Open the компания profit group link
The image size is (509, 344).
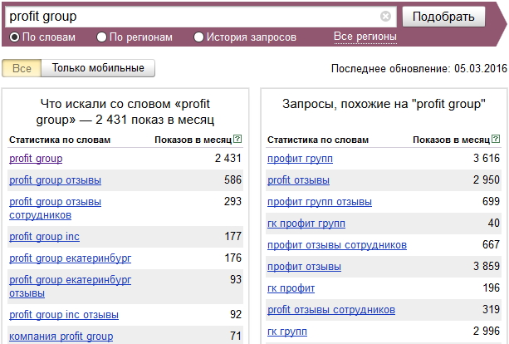point(61,337)
